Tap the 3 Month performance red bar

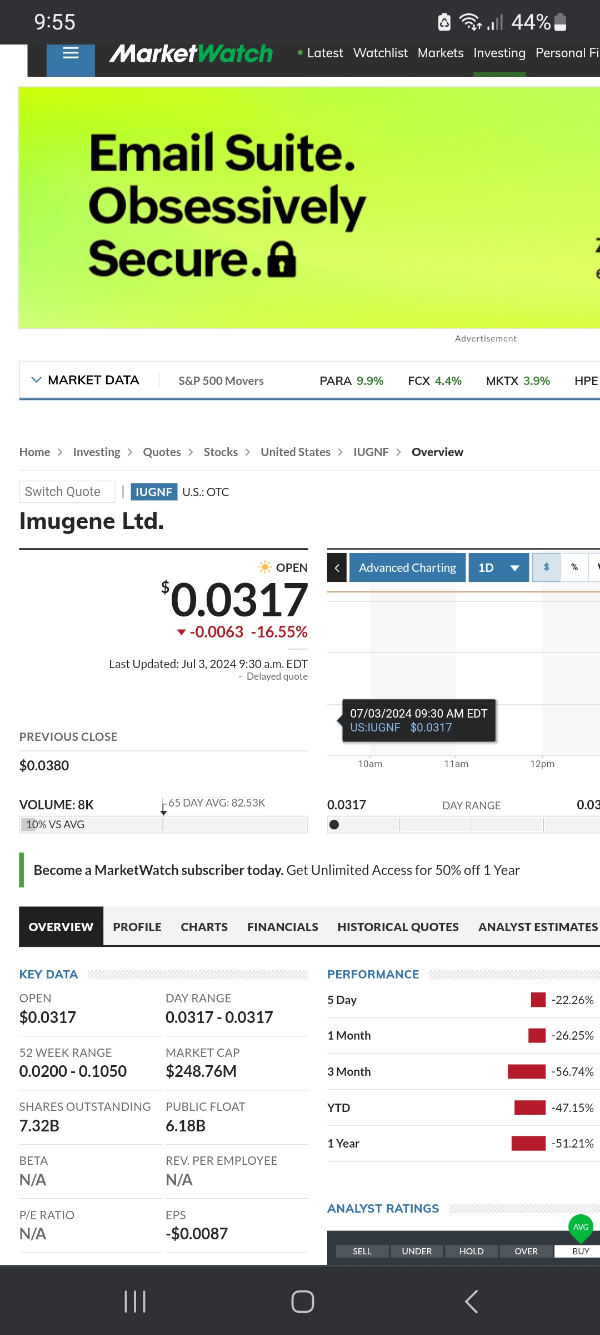(527, 1072)
